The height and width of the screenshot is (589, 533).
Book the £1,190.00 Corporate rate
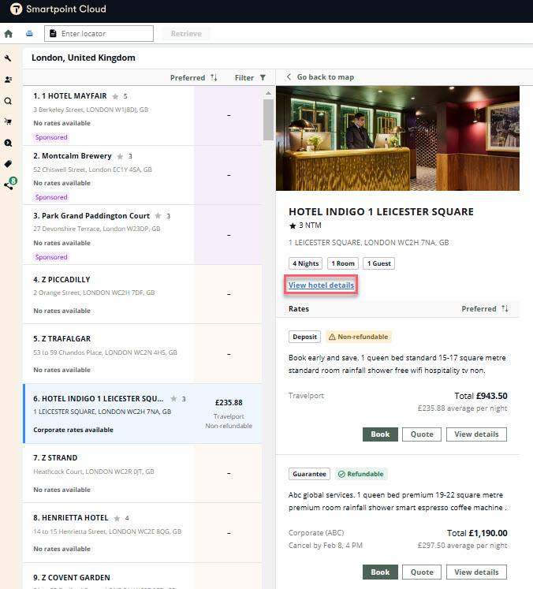[x=380, y=572]
